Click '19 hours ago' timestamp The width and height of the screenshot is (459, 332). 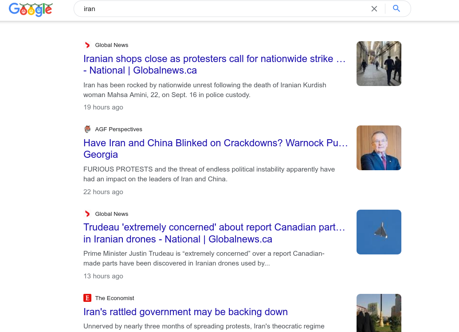click(103, 107)
